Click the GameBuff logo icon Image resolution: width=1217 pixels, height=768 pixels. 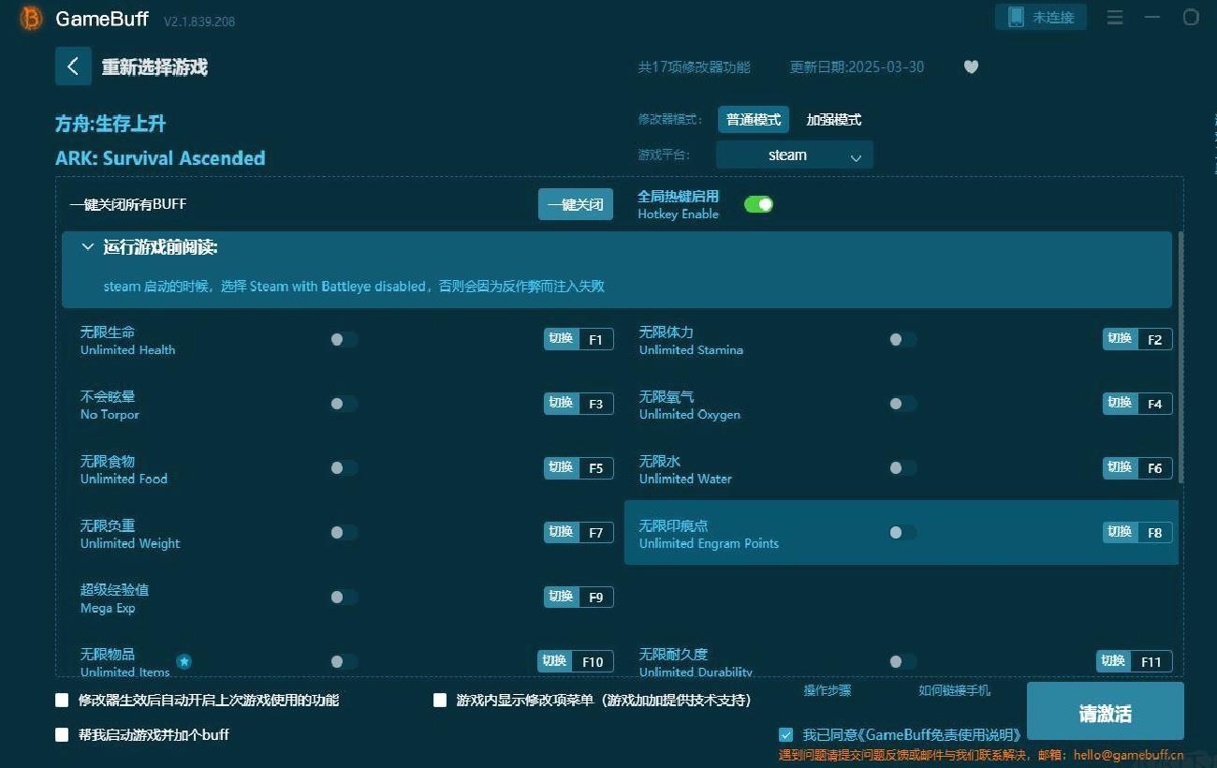coord(32,18)
